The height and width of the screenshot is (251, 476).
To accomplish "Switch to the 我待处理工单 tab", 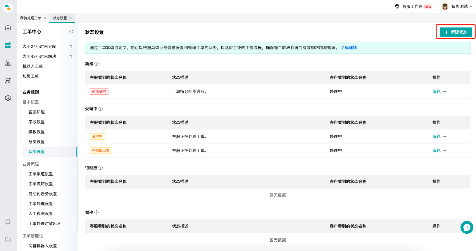I will click(x=31, y=18).
